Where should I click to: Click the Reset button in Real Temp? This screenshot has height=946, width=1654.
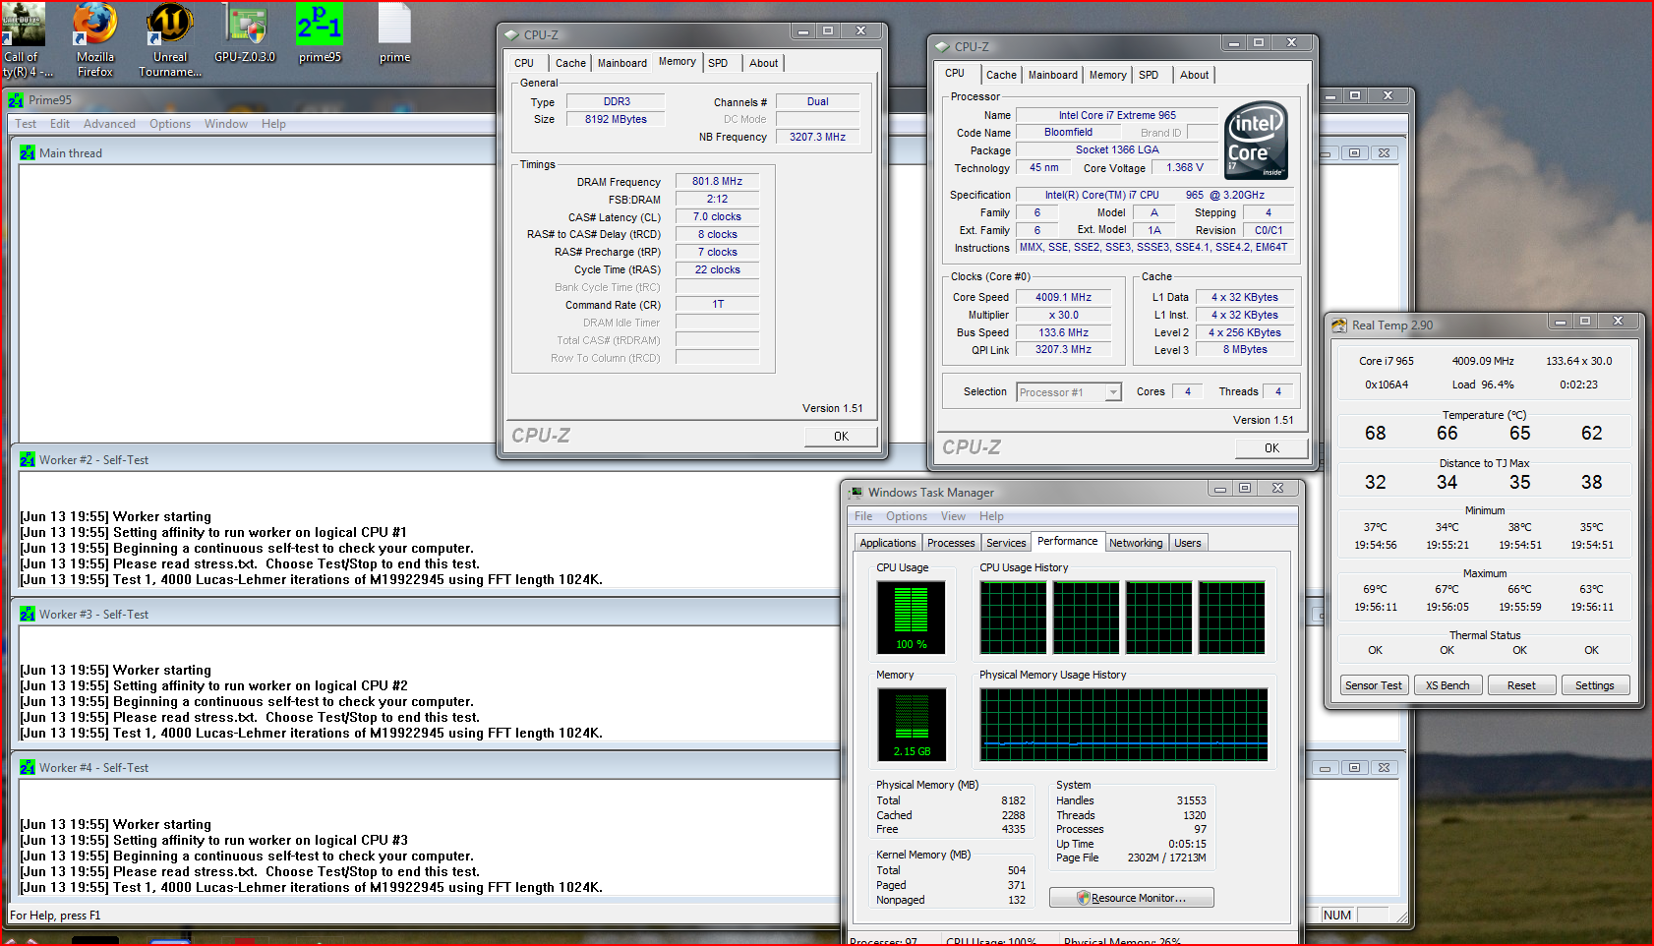click(x=1521, y=685)
